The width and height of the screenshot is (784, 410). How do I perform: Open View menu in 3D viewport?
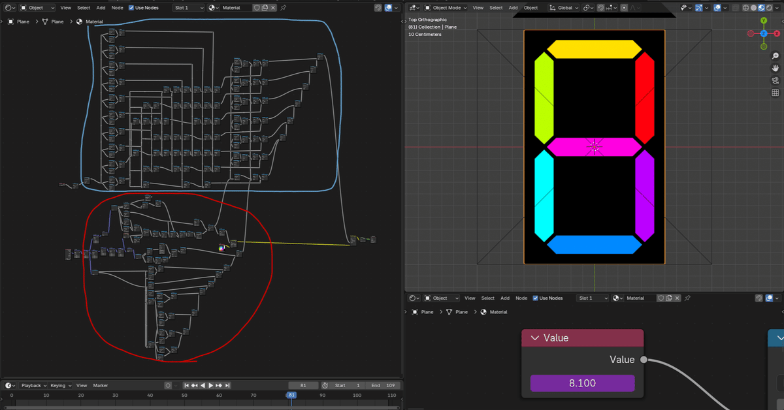pos(478,8)
